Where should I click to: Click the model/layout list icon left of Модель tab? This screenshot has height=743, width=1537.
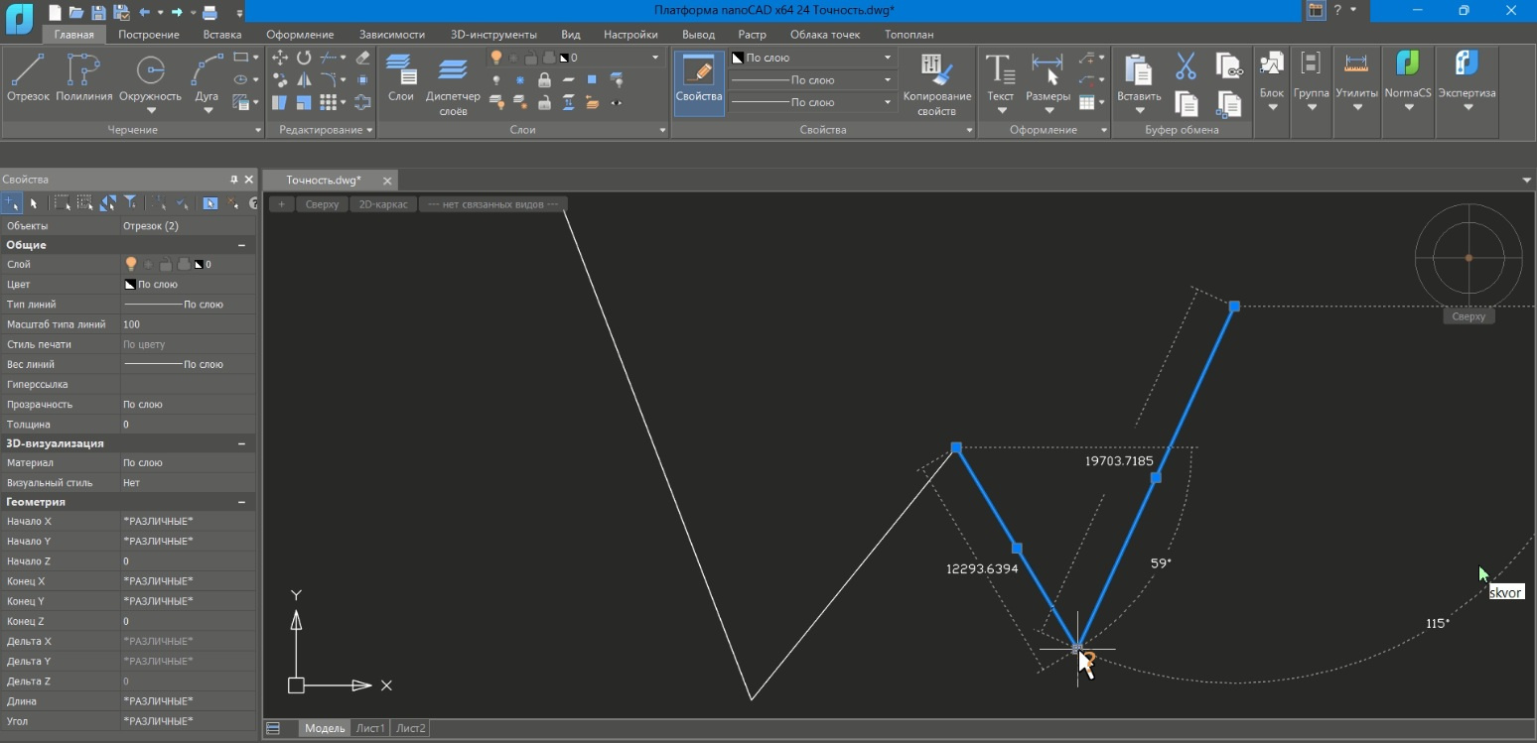273,728
